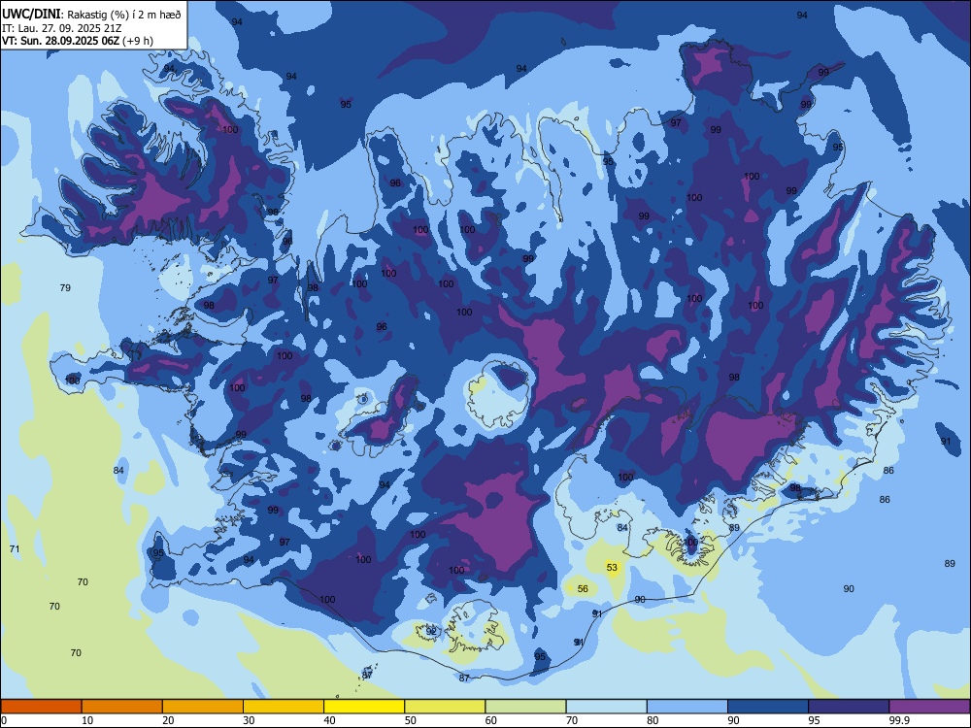Screen dimensions: 971x728
Task: Click the 80-90 light blue legend swatch
Action: pyautogui.click(x=687, y=707)
